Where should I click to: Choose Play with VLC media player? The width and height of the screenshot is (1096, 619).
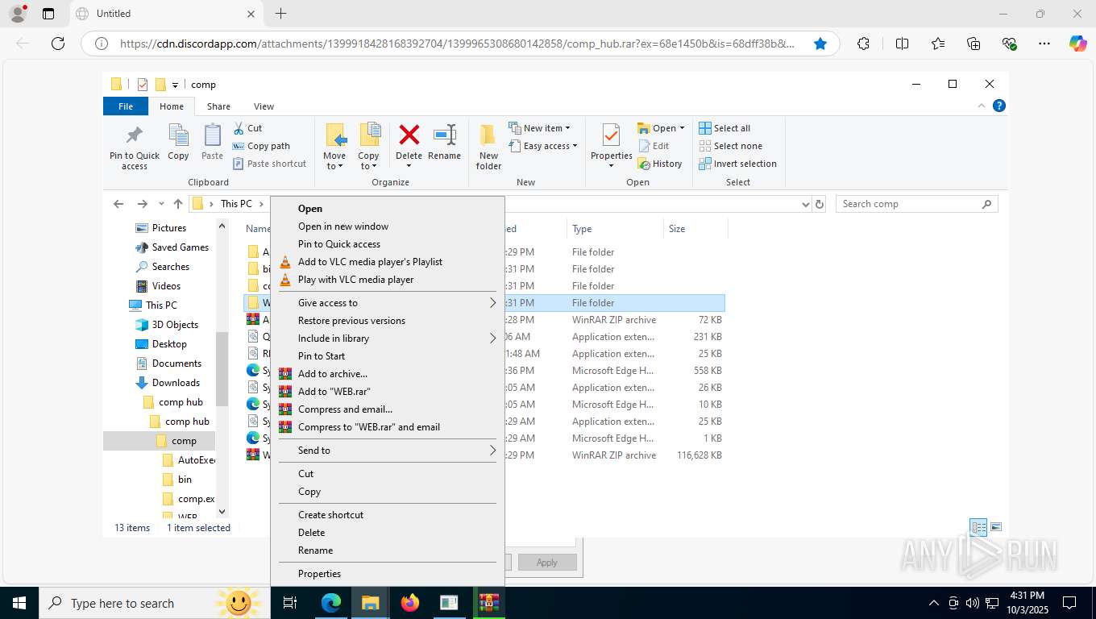tap(388, 280)
